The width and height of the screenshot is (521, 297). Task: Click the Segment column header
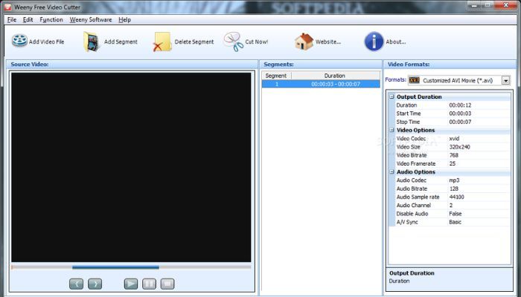(276, 76)
